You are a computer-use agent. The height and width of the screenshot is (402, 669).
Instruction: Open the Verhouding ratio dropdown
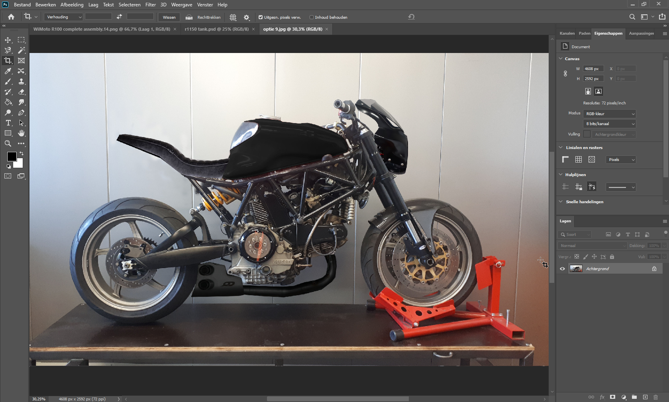[64, 17]
